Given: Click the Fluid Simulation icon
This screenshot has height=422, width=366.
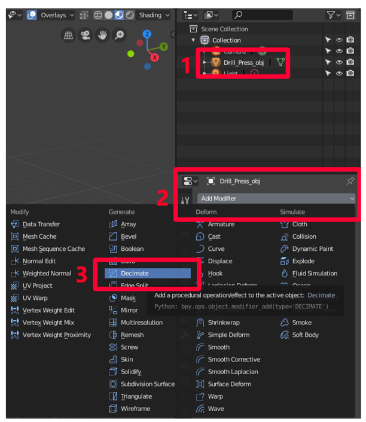Looking at the screenshot, I should pos(285,274).
